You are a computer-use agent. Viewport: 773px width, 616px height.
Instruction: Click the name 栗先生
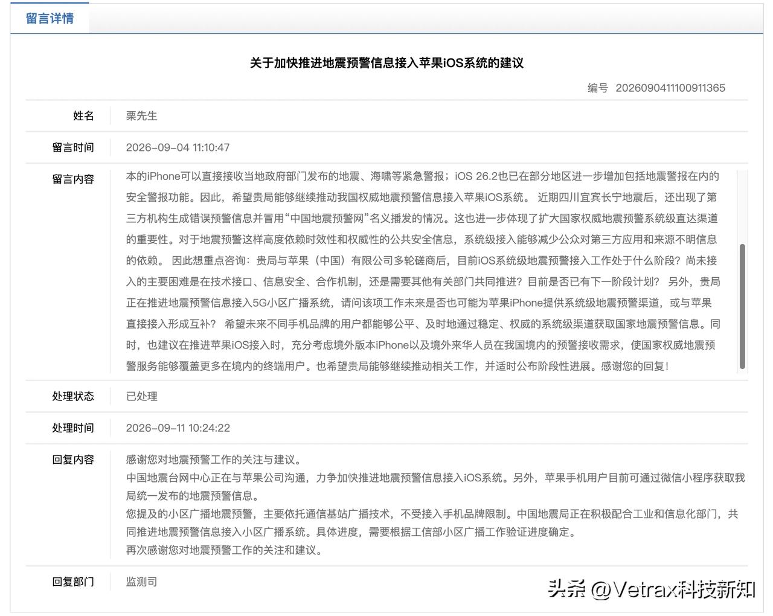pyautogui.click(x=141, y=116)
